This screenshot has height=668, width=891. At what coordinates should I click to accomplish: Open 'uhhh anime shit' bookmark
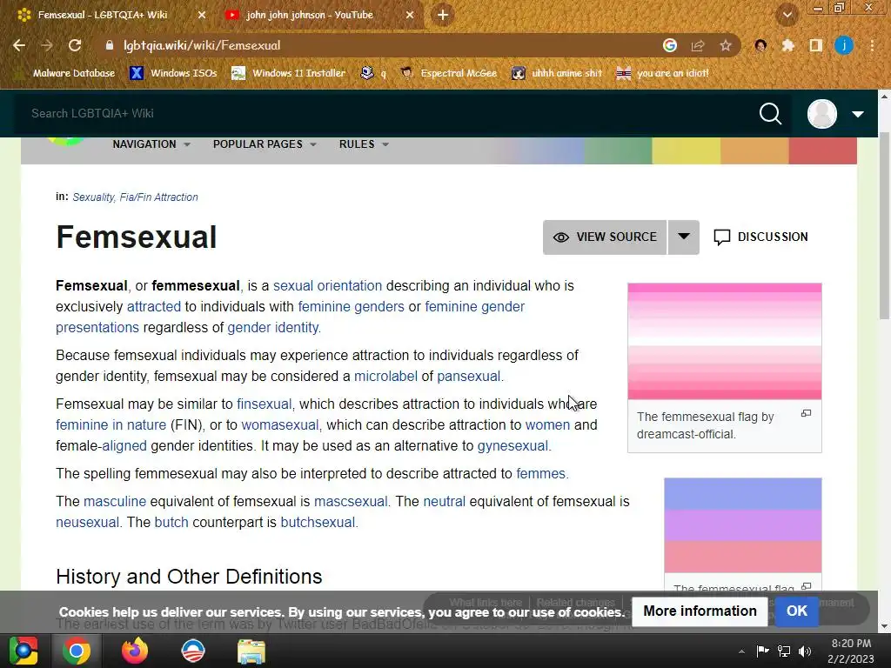click(557, 73)
